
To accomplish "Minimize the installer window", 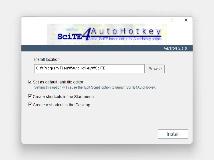I will pos(160,20).
